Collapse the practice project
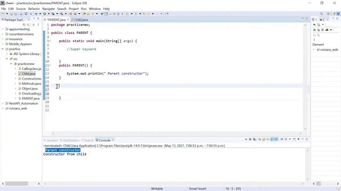 coord(3,49)
